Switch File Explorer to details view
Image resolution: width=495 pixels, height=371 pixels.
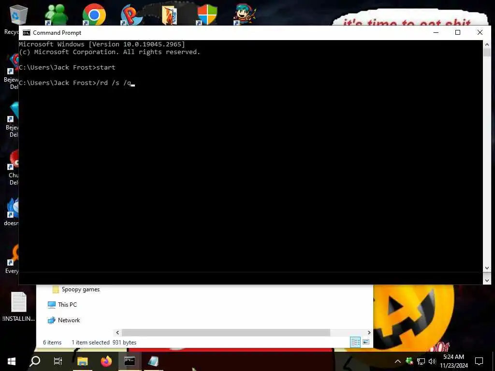tap(355, 342)
